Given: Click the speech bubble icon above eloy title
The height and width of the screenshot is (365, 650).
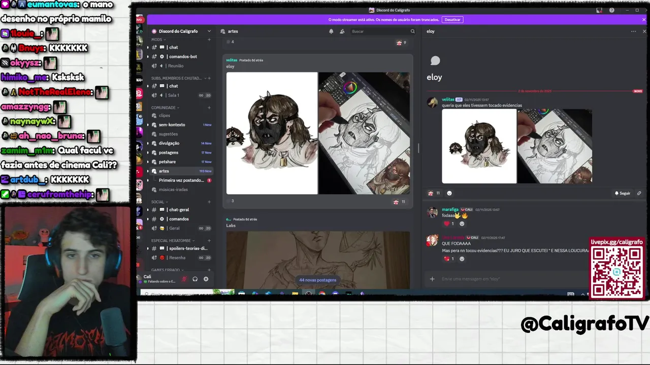Looking at the screenshot, I should tap(435, 61).
